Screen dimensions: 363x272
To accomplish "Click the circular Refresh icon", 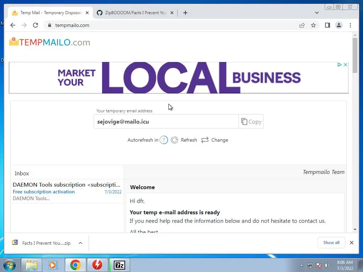I will click(174, 140).
